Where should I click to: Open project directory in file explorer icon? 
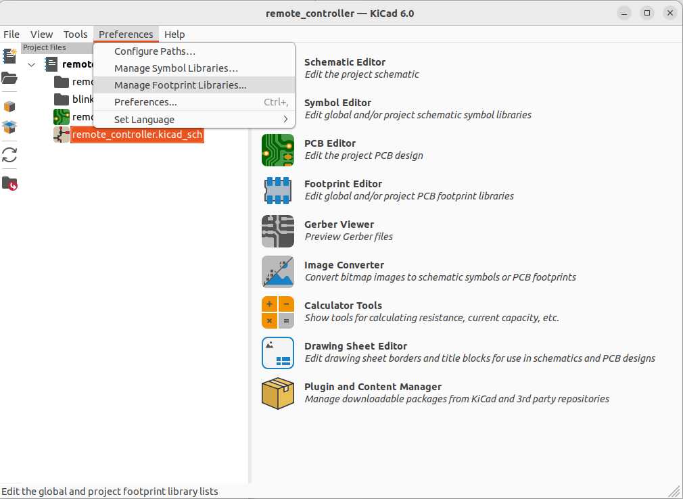pyautogui.click(x=9, y=183)
